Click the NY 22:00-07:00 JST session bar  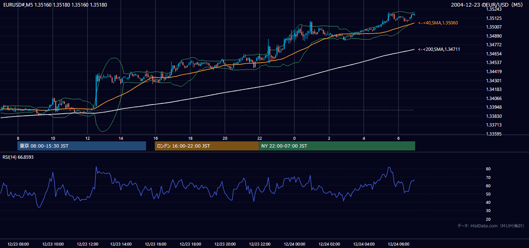[337, 146]
